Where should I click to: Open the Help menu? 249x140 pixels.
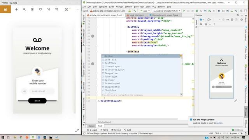click(169, 7)
